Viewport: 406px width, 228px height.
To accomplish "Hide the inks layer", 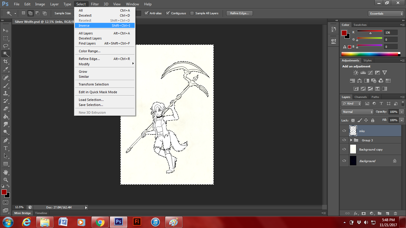I will pyautogui.click(x=344, y=131).
